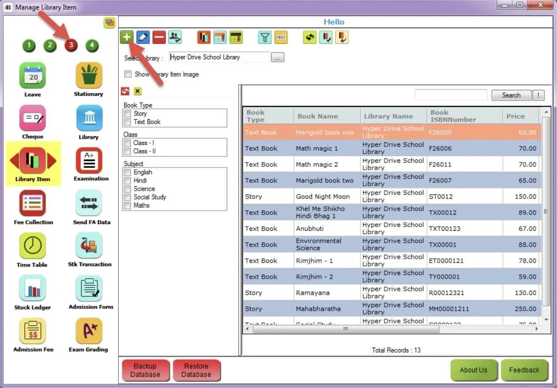
Task: Switch to menu page 4
Action: (92, 45)
